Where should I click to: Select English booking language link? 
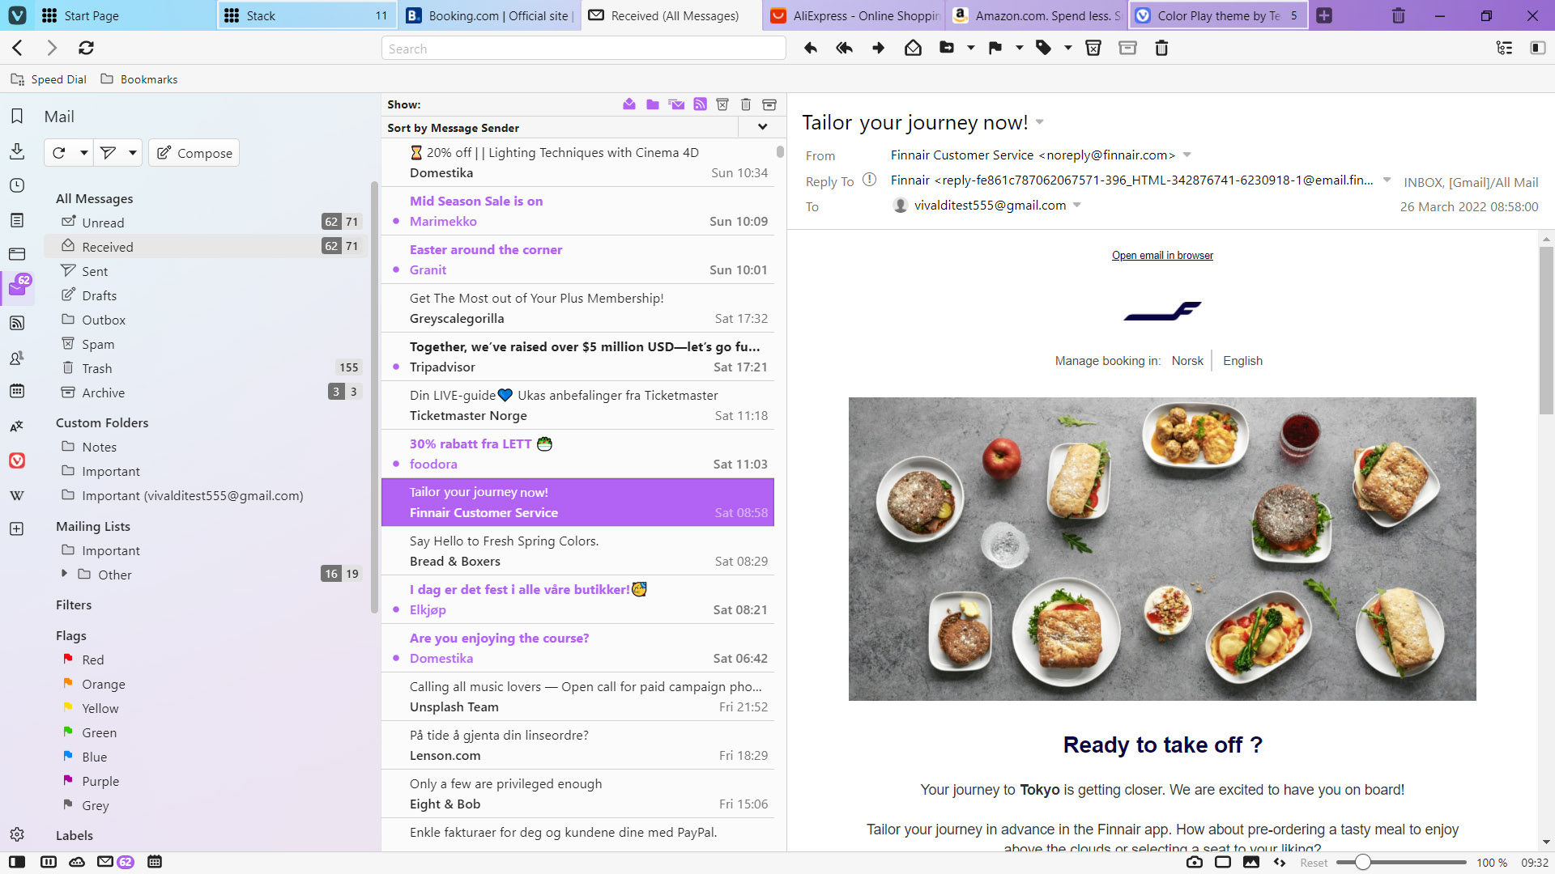point(1242,361)
